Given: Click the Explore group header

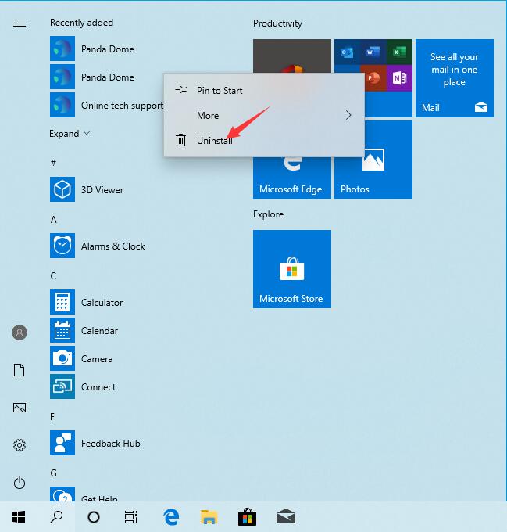Looking at the screenshot, I should click(x=268, y=214).
